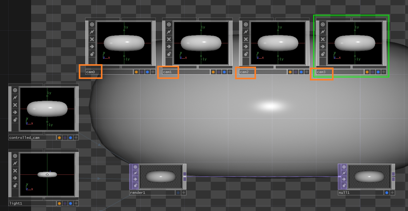Click the plus viewer icon on cam3

[384, 72]
